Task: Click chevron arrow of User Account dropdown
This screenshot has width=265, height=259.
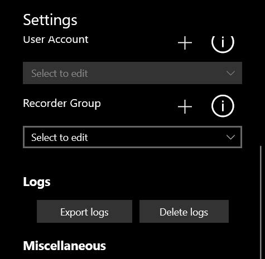Action: [230, 73]
